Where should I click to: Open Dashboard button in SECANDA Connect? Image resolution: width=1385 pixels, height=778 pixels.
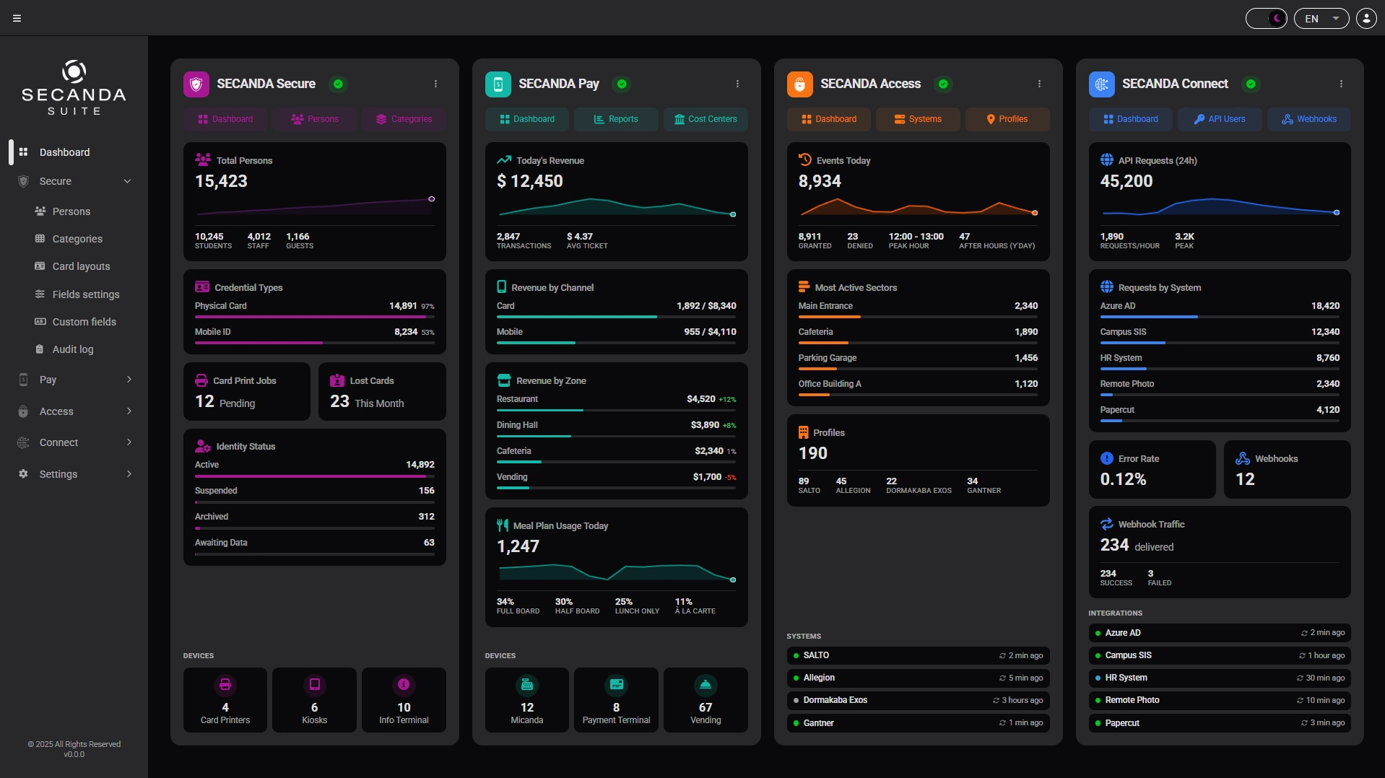1131,119
